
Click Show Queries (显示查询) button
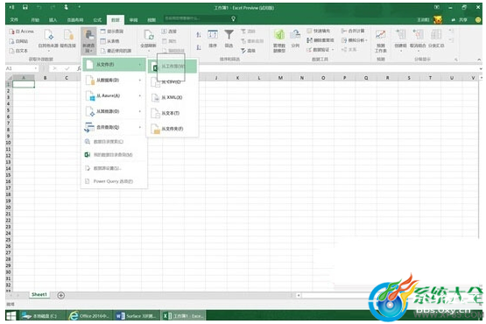tap(112, 32)
